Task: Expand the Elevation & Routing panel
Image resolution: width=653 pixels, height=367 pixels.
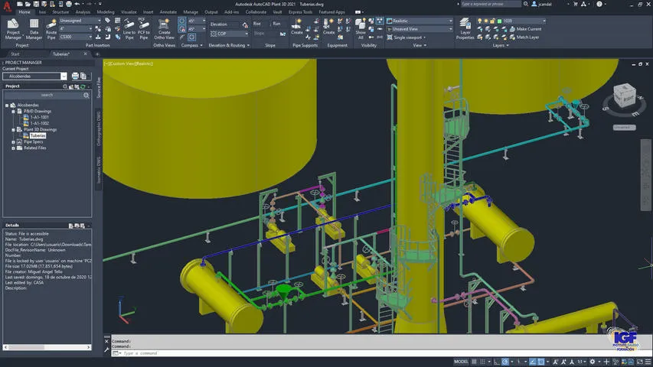Action: (229, 45)
